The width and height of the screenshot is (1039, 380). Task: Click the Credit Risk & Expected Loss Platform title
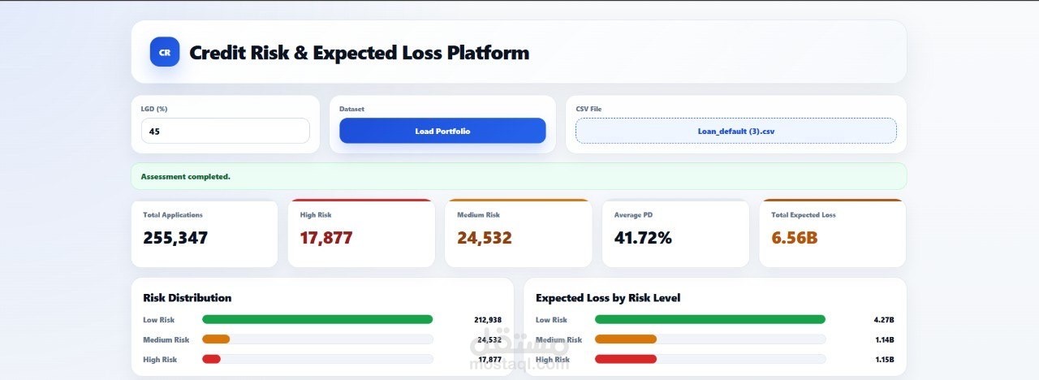359,53
